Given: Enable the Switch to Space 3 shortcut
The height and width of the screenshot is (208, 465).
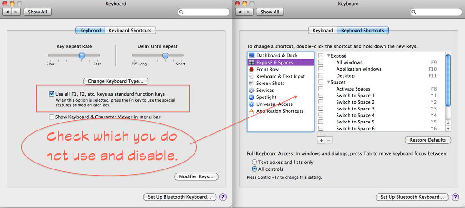Looking at the screenshot, I should 321,109.
